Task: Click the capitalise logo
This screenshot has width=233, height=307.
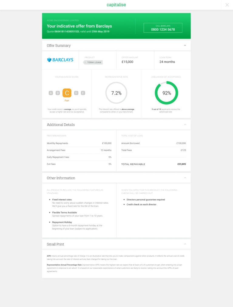Action: 116,5
